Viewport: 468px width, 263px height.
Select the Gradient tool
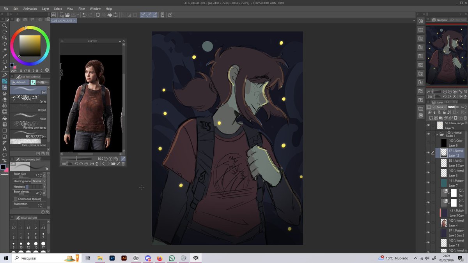click(x=5, y=124)
